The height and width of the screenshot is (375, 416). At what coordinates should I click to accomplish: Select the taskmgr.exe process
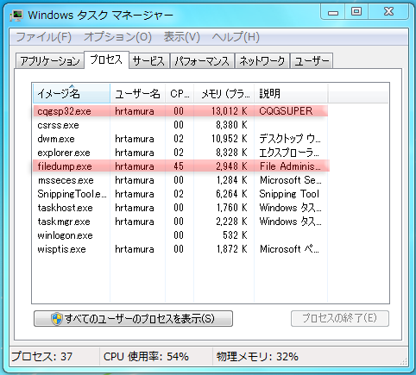[x=180, y=222]
